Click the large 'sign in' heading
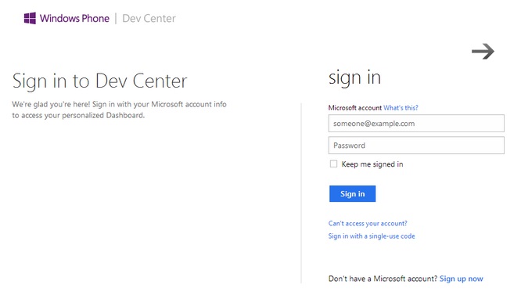 click(354, 78)
